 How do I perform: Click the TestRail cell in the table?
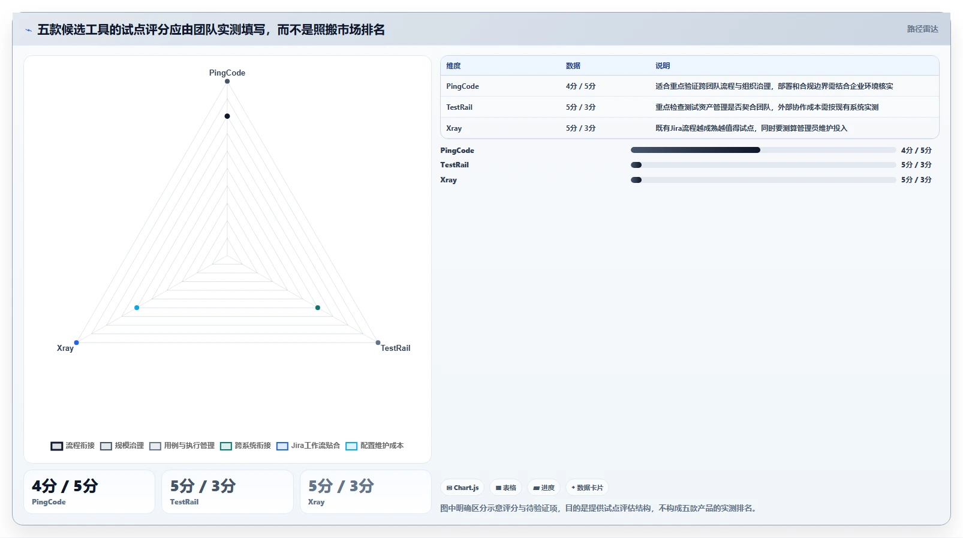pos(459,107)
